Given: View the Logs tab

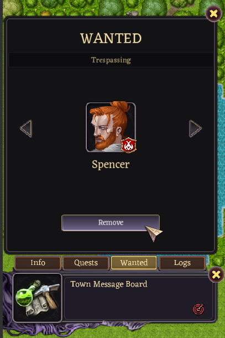Looking at the screenshot, I should [182, 263].
